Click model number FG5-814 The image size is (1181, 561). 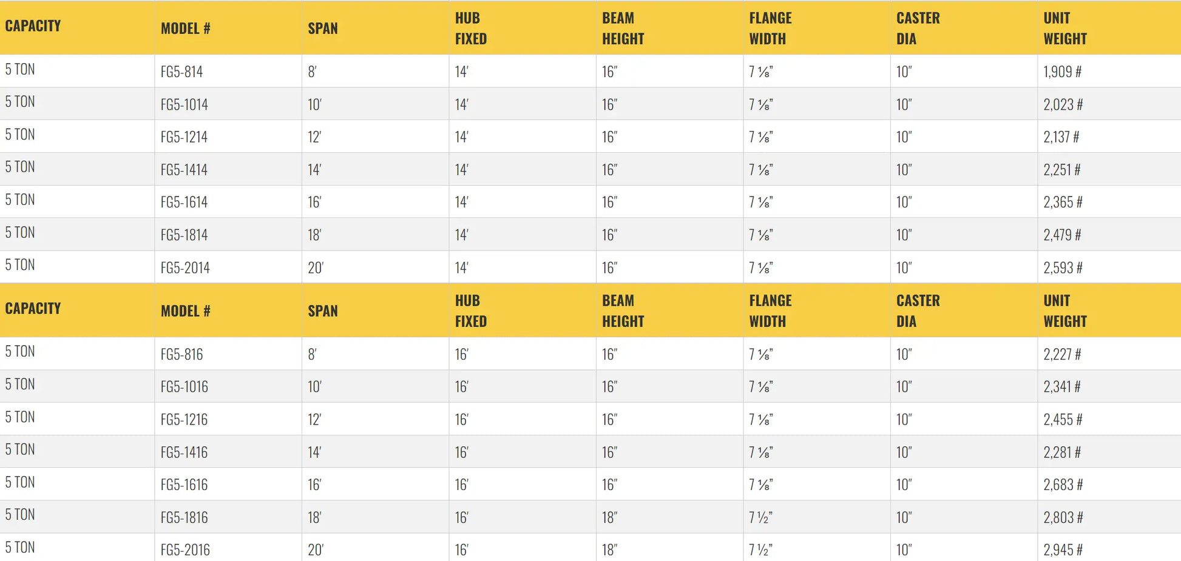click(181, 72)
